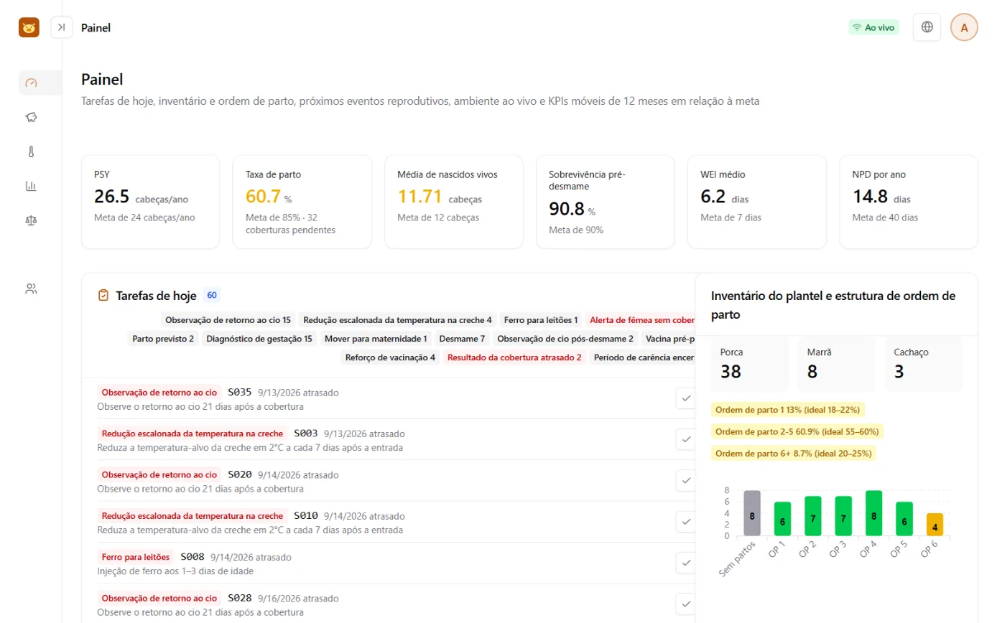Click the 'Marrã 8' inventory tile

coord(836,363)
